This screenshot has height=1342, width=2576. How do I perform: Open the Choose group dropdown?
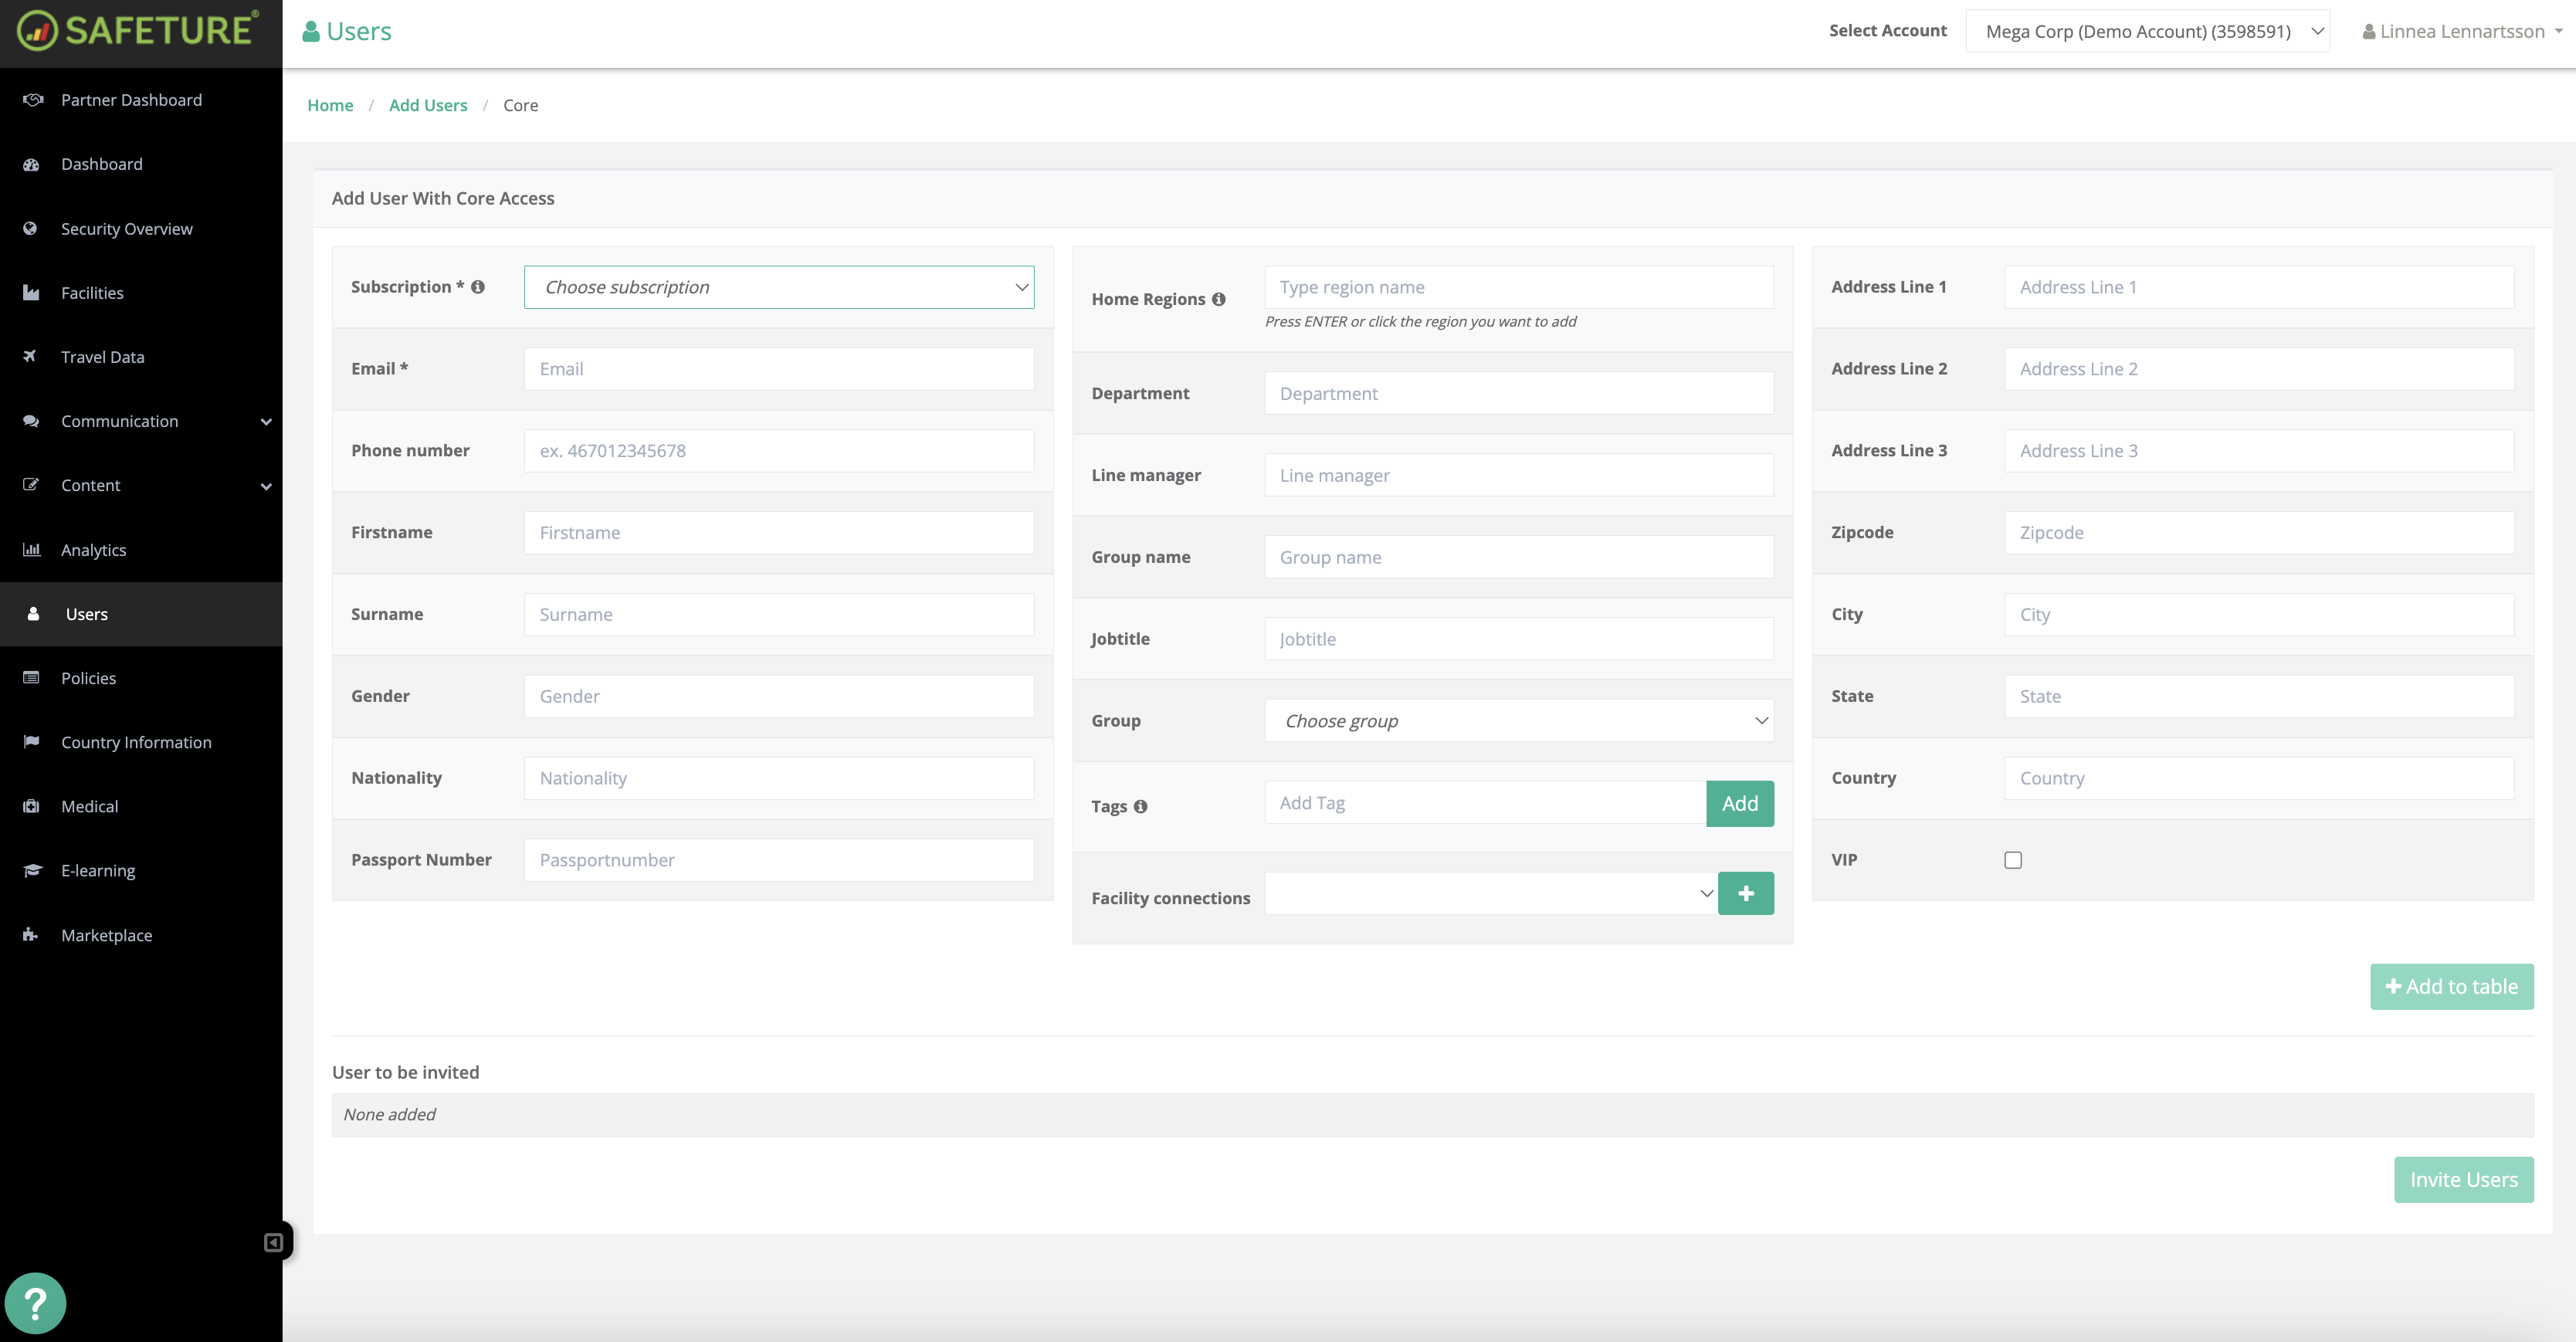1518,721
